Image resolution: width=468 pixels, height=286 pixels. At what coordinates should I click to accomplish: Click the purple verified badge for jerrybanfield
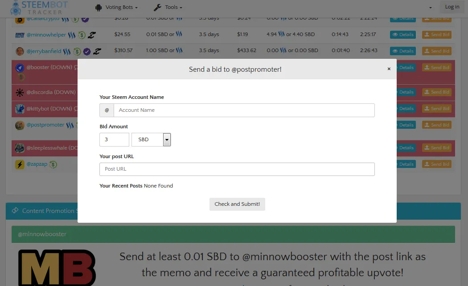pyautogui.click(x=87, y=52)
